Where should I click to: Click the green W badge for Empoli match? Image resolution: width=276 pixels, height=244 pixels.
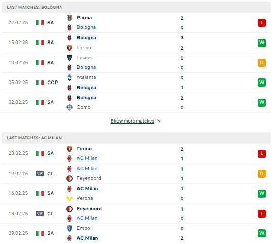[x=261, y=233]
